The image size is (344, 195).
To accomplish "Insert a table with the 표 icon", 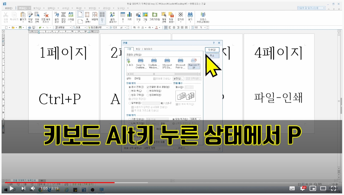I will pos(123,16).
